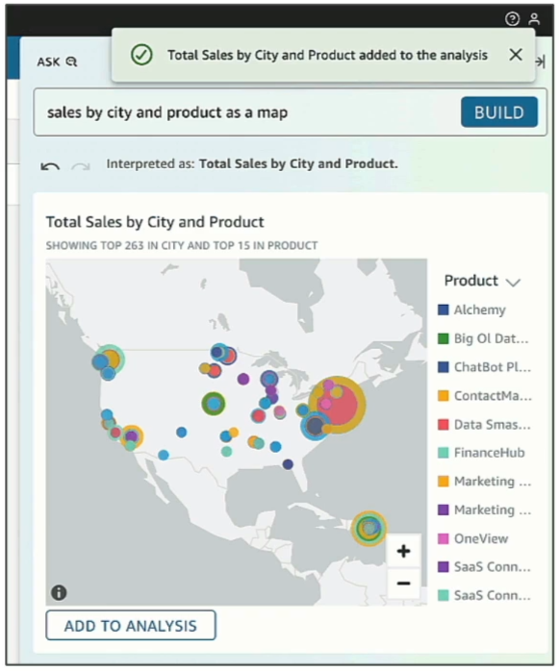
Task: Open the help question mark icon
Action: coord(512,19)
